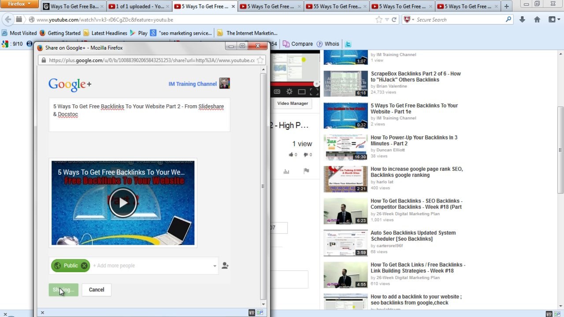Image resolution: width=564 pixels, height=317 pixels.
Task: Open 'The Internet Marketin...' bookmark
Action: (x=247, y=33)
